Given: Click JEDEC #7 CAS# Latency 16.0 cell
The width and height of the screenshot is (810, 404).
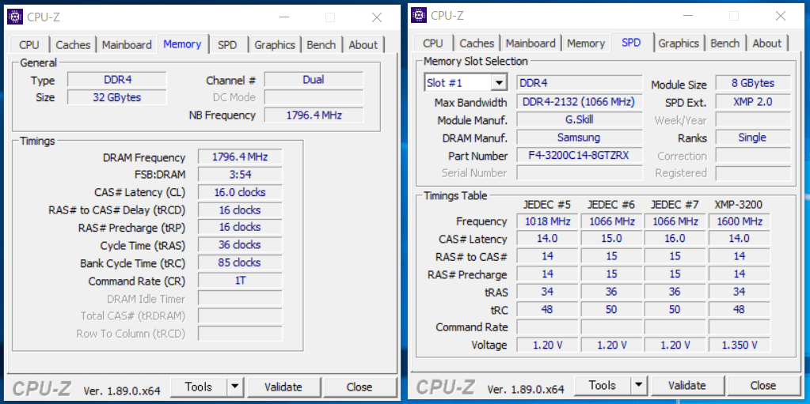Looking at the screenshot, I should click(x=675, y=239).
